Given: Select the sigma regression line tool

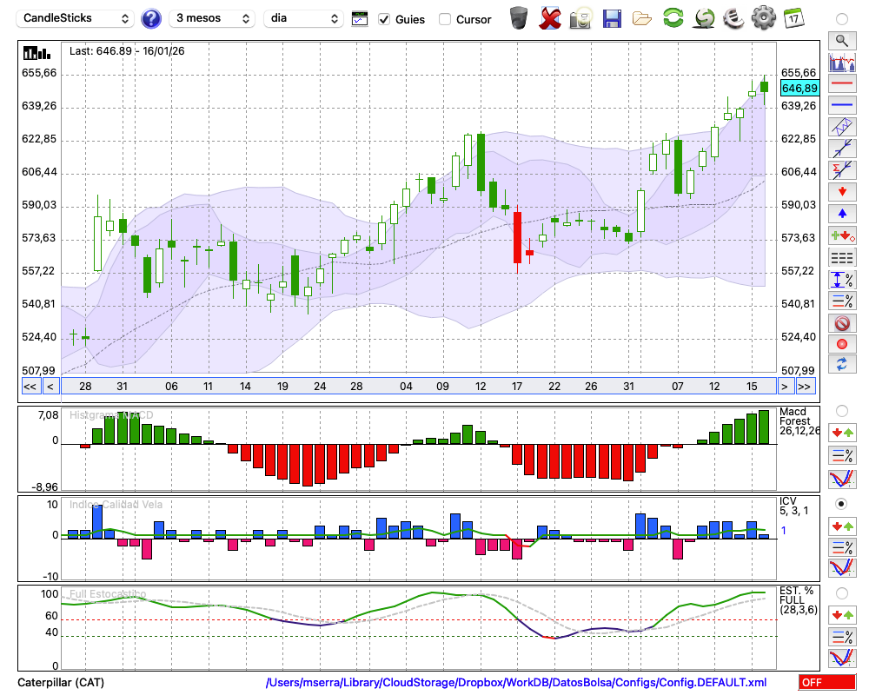Looking at the screenshot, I should 842,170.
